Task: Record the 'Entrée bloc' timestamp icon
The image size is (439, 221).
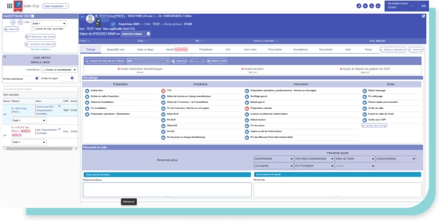Action: click(87, 91)
